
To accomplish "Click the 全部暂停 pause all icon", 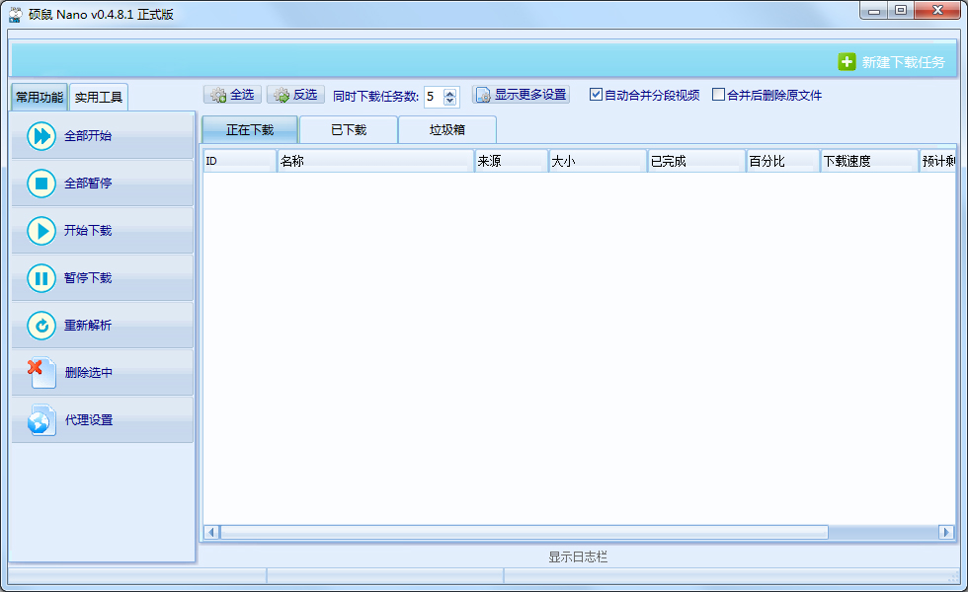I will click(x=40, y=184).
